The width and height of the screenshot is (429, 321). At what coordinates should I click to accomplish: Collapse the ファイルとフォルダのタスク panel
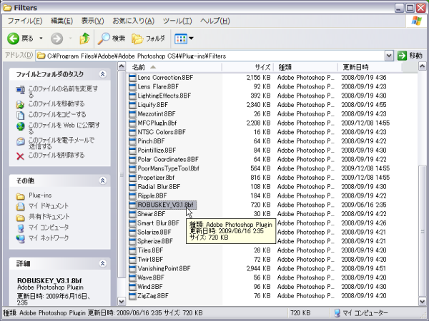[102, 74]
